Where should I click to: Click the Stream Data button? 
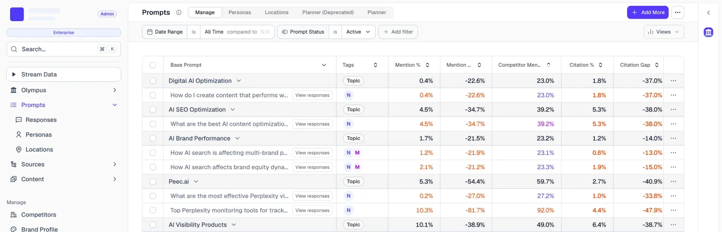[x=64, y=74]
